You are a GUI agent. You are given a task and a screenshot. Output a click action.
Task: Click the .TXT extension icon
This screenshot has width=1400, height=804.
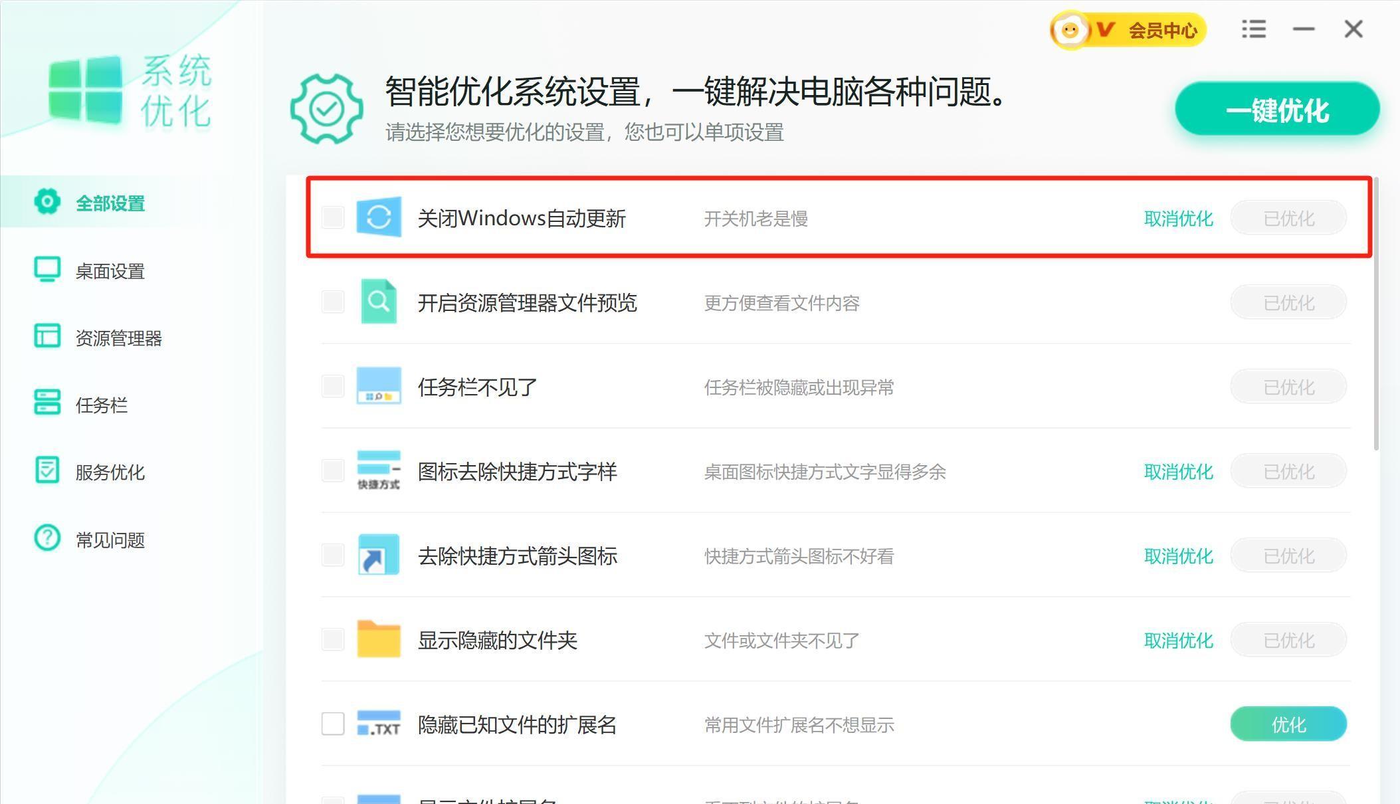point(379,724)
